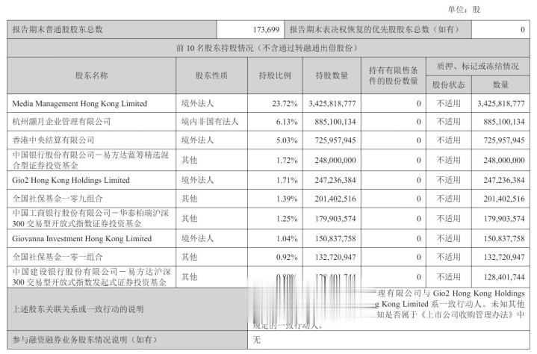
Task: Click the 1.72% holding ratio
Action: coord(287,161)
